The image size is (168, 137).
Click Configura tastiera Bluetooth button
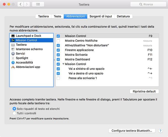[132, 131]
